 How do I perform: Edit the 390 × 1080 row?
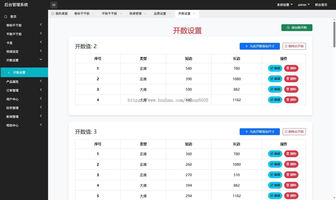tap(275, 79)
